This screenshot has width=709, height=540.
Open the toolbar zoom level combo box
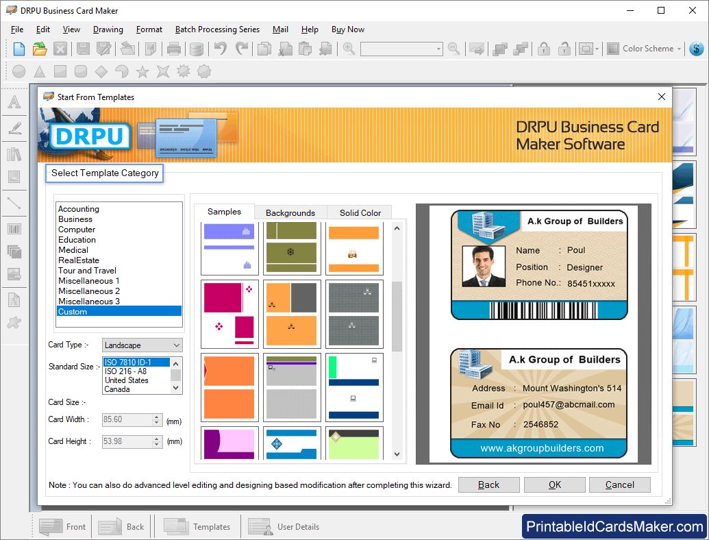click(401, 49)
